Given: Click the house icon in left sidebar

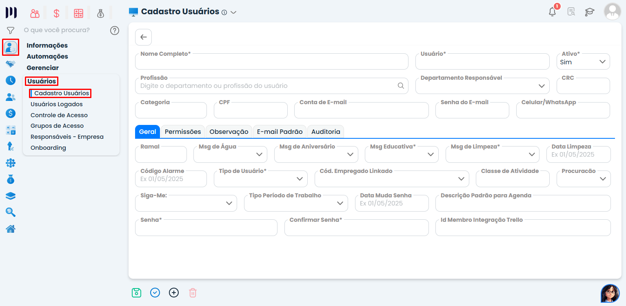Looking at the screenshot, I should point(11,229).
